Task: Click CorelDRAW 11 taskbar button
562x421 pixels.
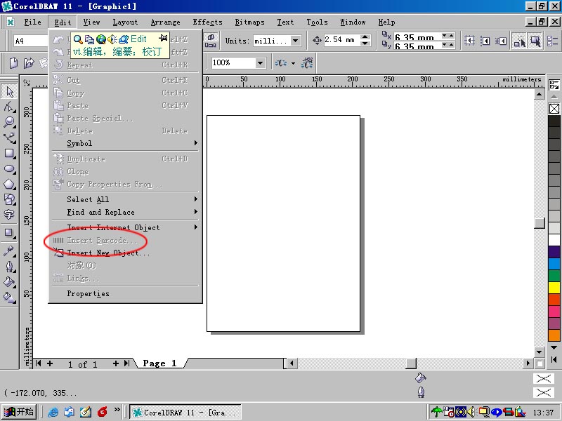Action: point(185,413)
